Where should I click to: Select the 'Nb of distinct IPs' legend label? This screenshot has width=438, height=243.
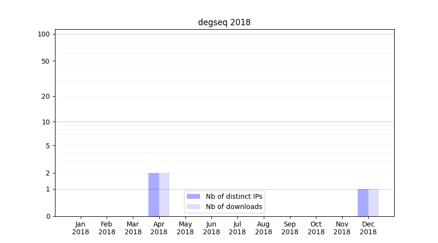point(234,196)
